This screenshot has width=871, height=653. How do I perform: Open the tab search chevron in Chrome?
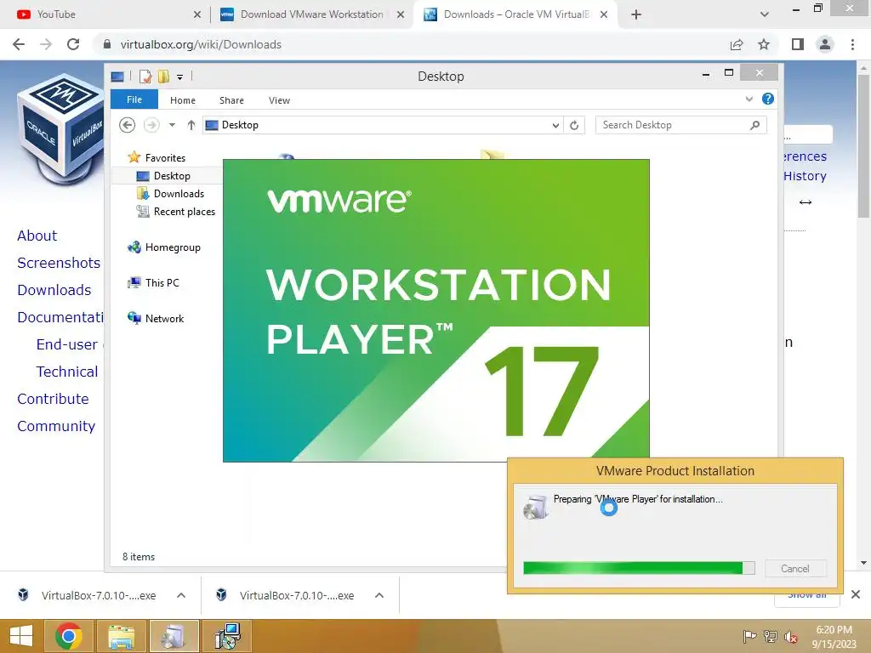(x=765, y=14)
